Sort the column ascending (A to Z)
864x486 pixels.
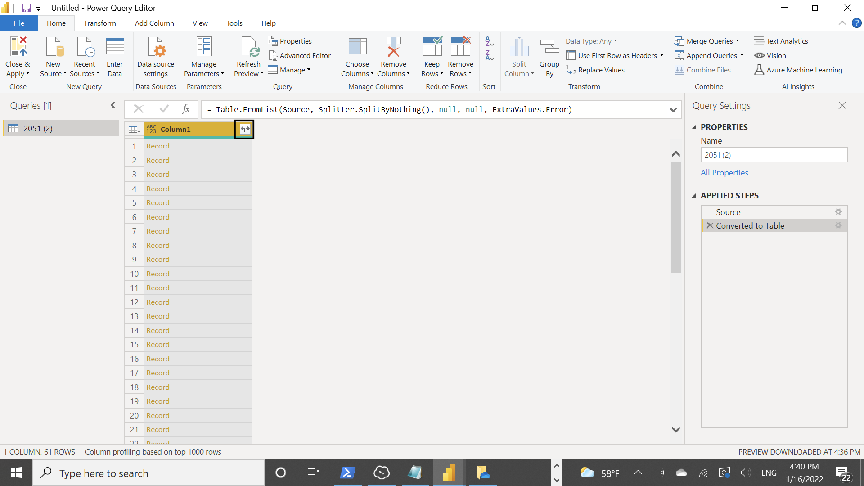(x=490, y=41)
